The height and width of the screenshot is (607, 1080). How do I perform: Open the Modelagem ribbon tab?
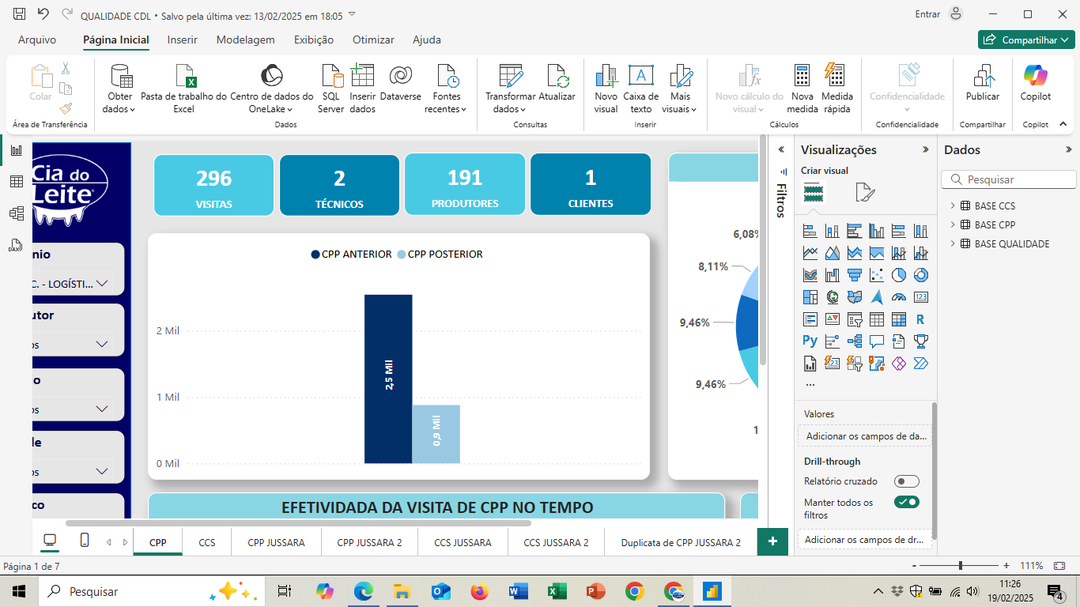point(246,40)
